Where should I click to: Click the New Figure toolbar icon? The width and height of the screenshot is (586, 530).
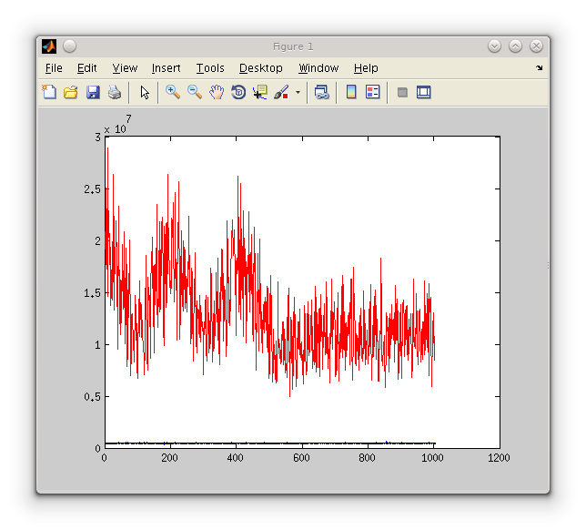tap(49, 92)
